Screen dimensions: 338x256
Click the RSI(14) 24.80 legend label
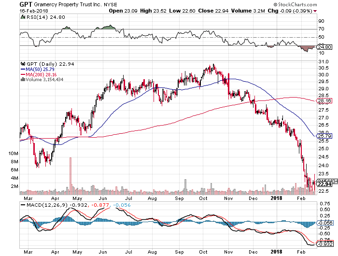click(x=46, y=17)
